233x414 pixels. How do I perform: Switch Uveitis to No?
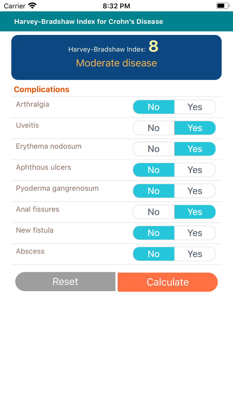(153, 128)
